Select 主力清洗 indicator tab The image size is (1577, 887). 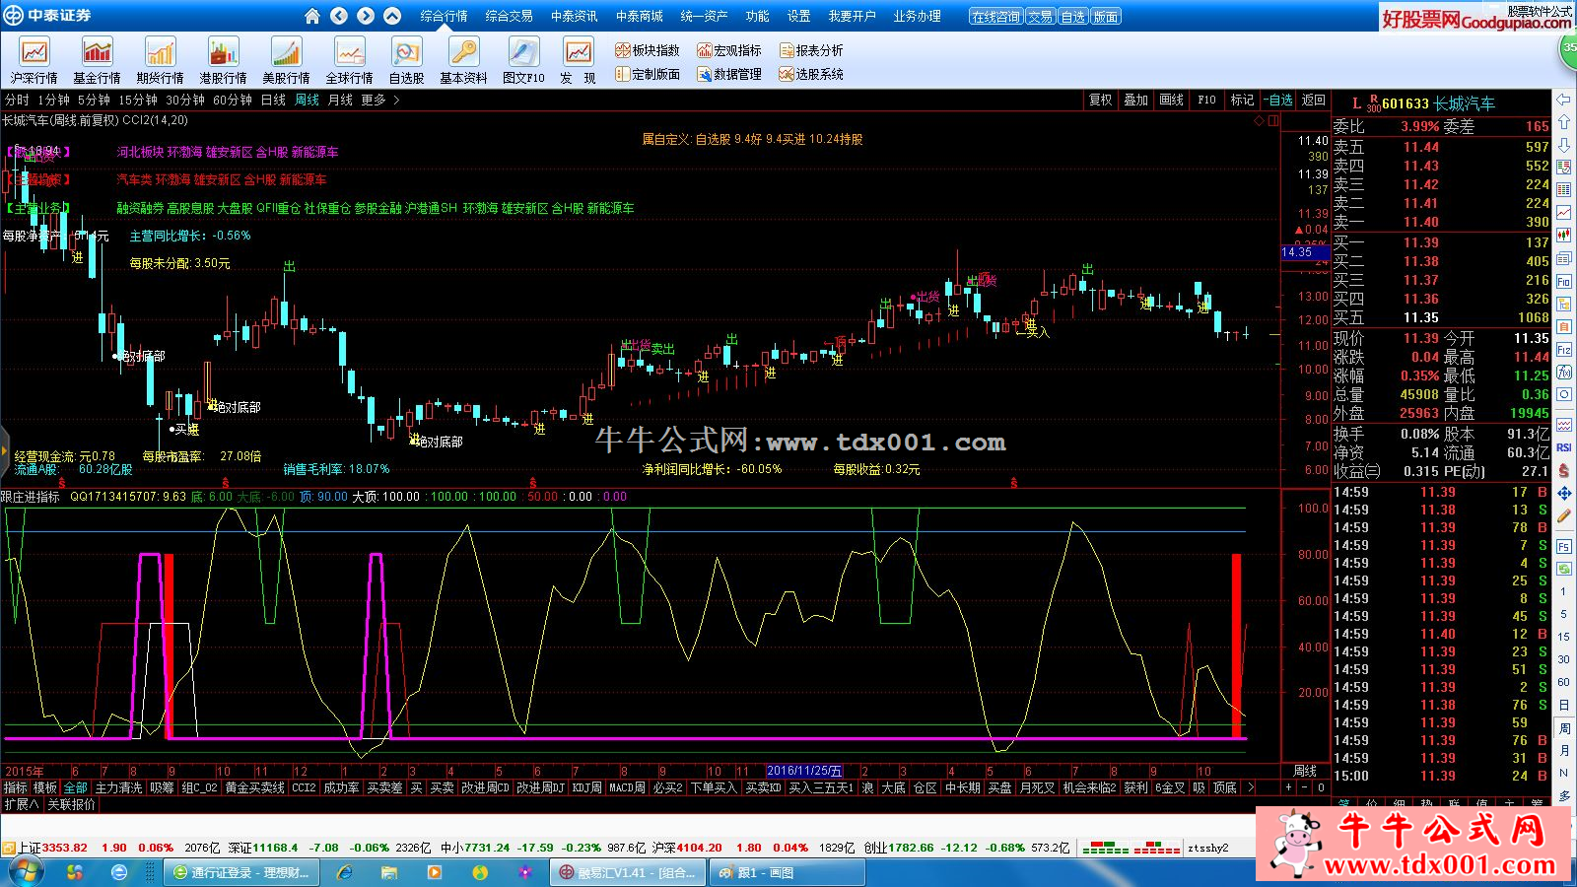pos(119,787)
